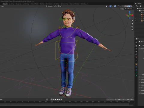Viewport: 144px width, 108px height.
Task: Toggle snapping magnet in viewport header
Action: point(58,6)
